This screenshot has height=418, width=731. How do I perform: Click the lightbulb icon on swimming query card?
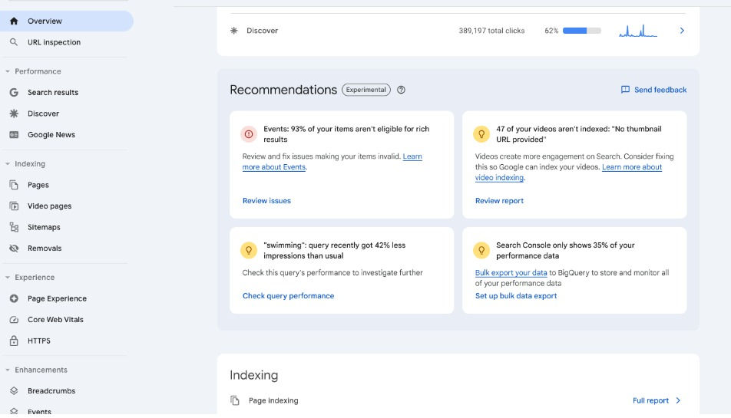[x=249, y=251]
